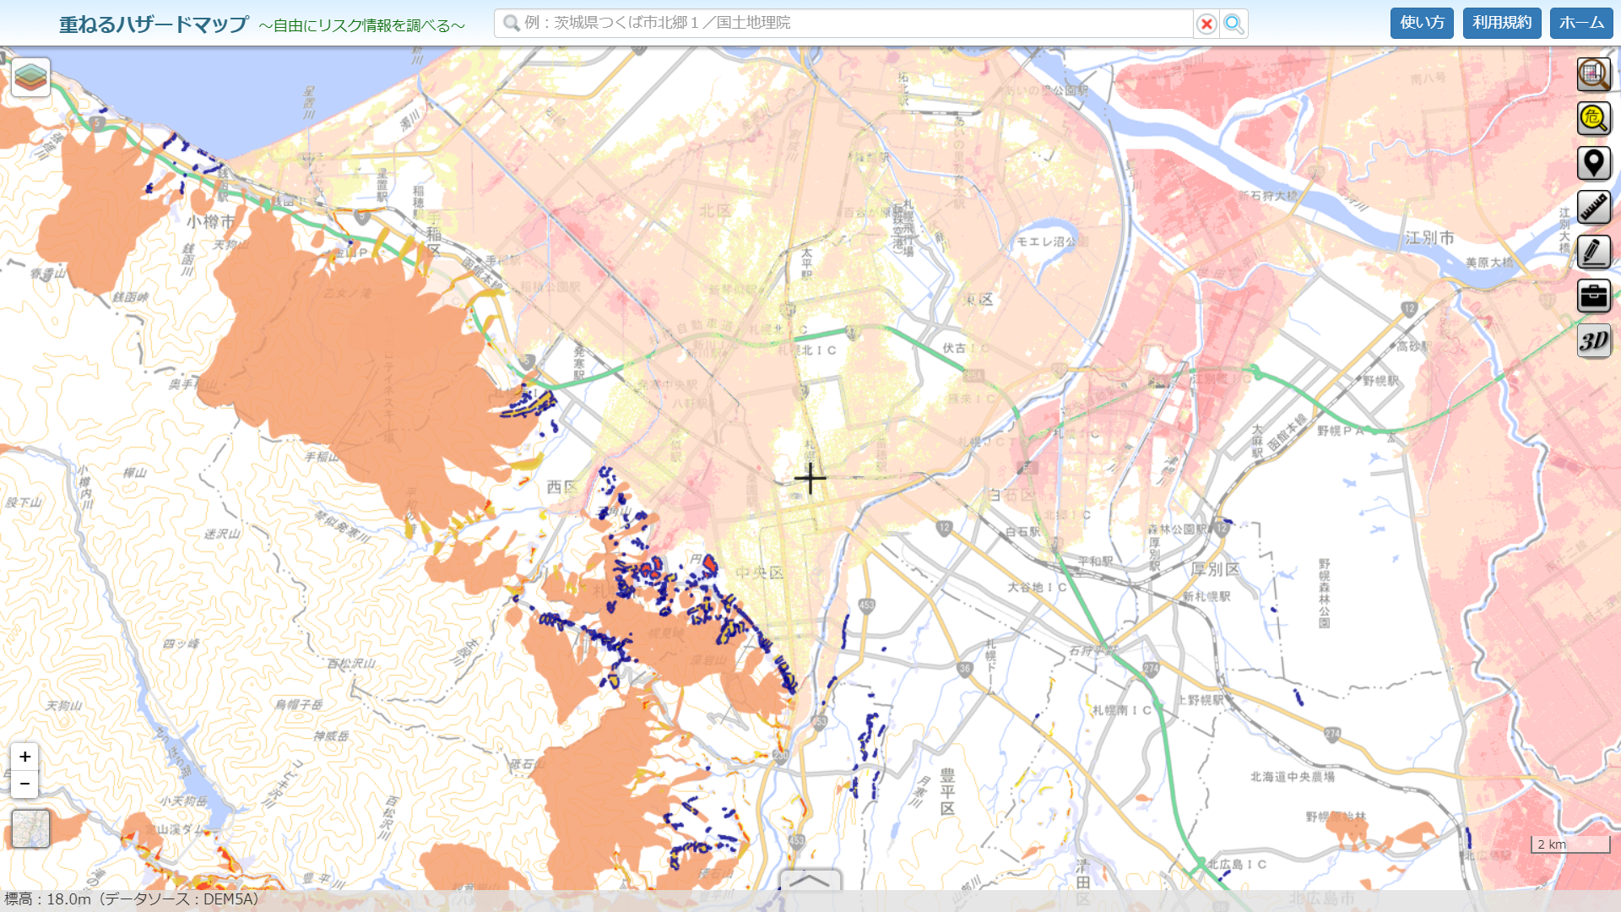Click the 高砂駅 station label

point(1413,346)
